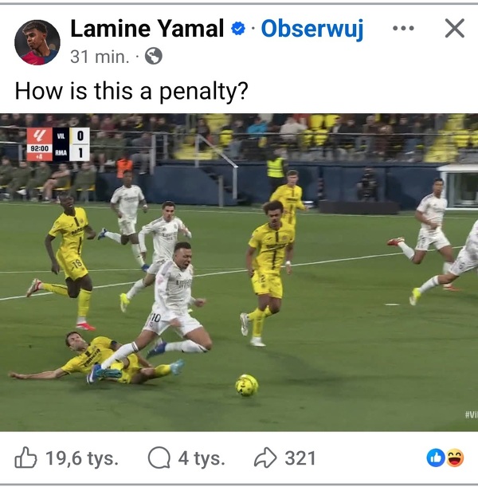Dismiss the post with the X icon

[455, 28]
